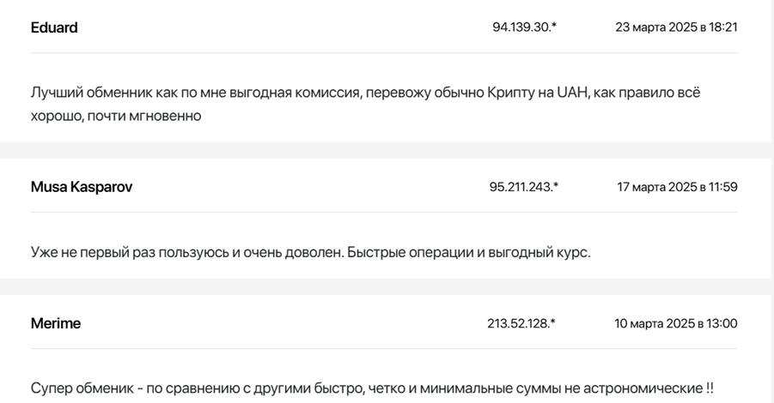
Task: Select the IP address 94.139.30.*
Action: click(x=524, y=27)
